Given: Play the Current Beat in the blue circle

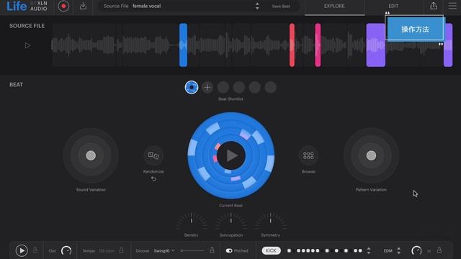Looking at the screenshot, I should pyautogui.click(x=231, y=155).
